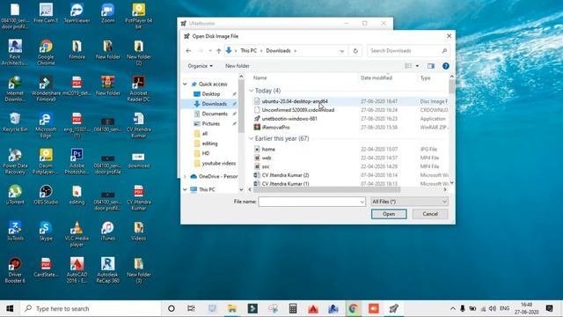
Task: Go up one folder level
Action: coord(219,51)
